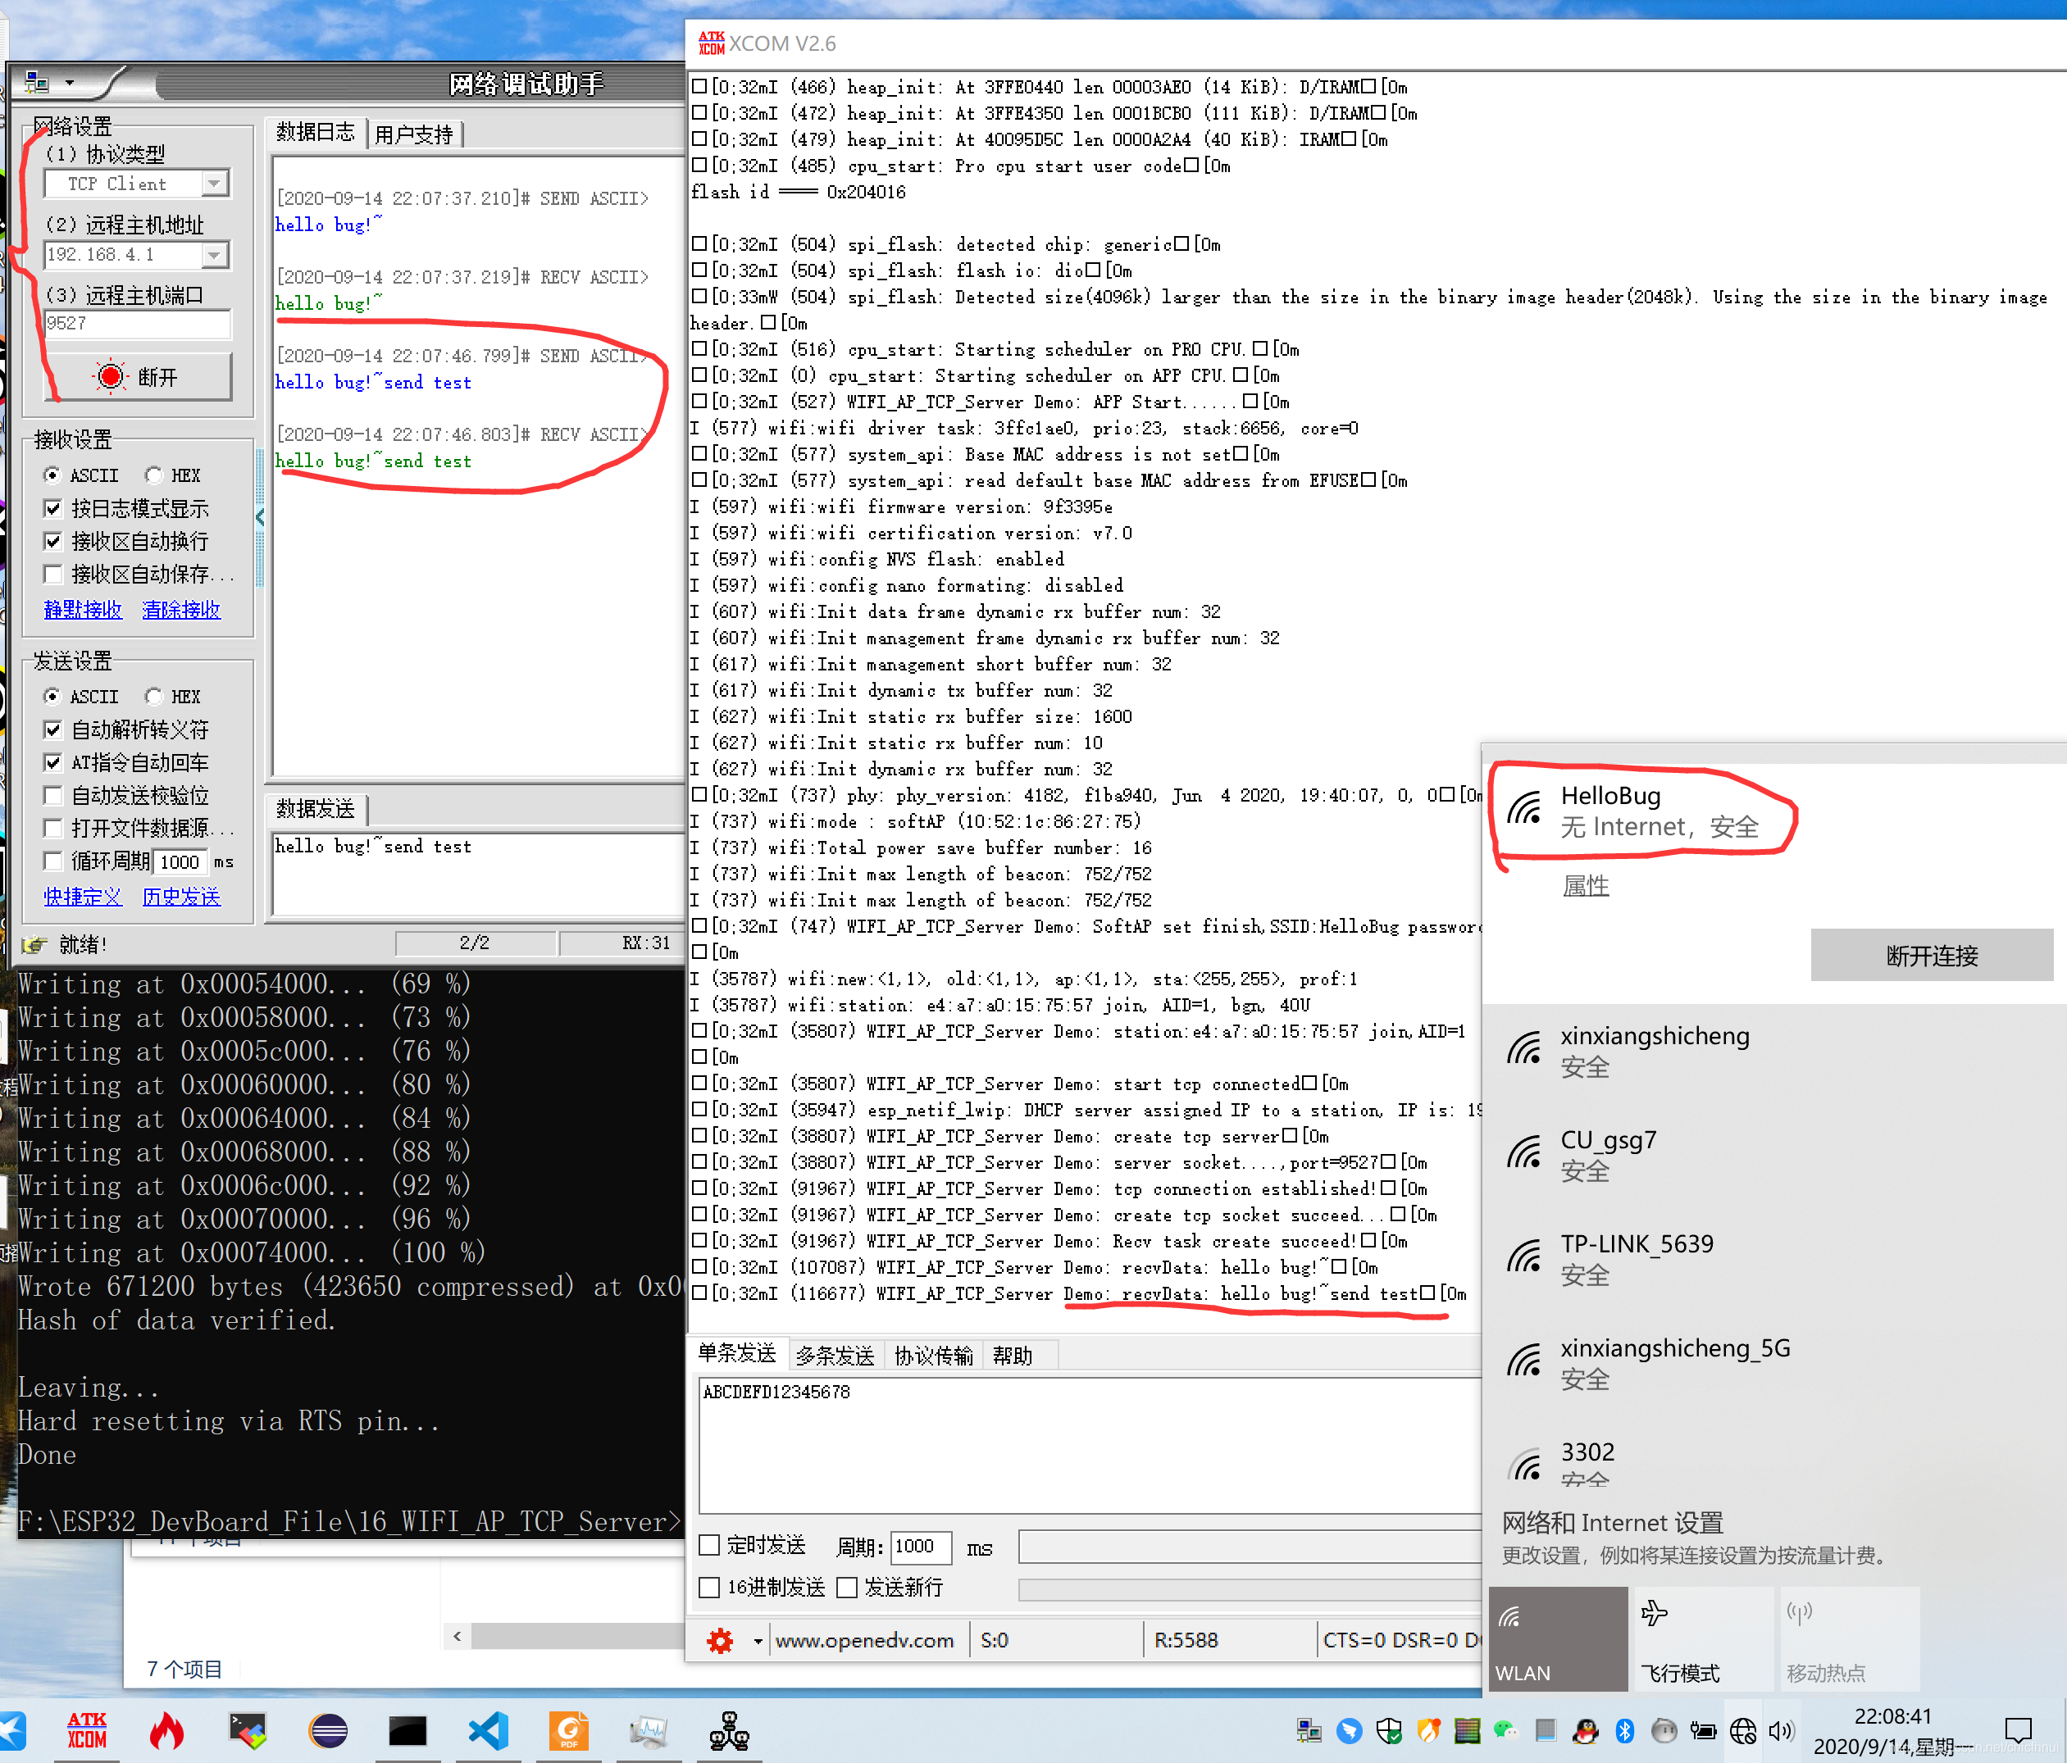Select the HelloBug Wi-Fi network entry
Image resolution: width=2067 pixels, height=1763 pixels.
pos(1773,811)
